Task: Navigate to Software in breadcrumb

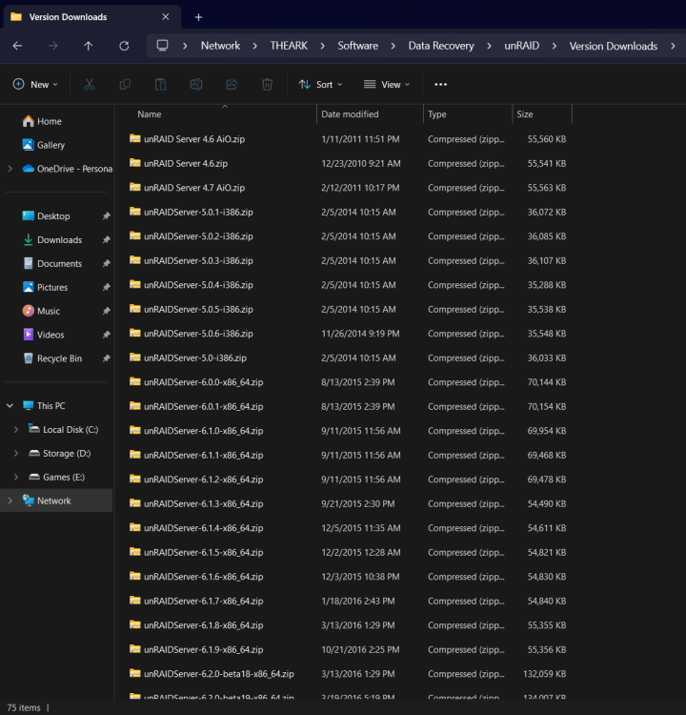Action: pyautogui.click(x=358, y=46)
